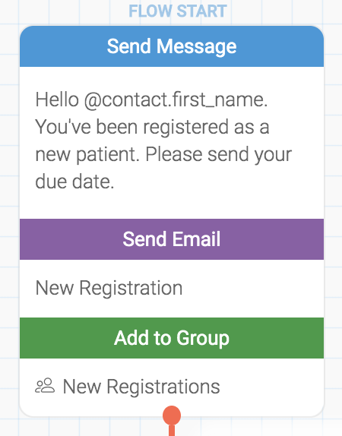Click the people group icon beside New Registrations
This screenshot has height=436, width=342.
(x=45, y=385)
